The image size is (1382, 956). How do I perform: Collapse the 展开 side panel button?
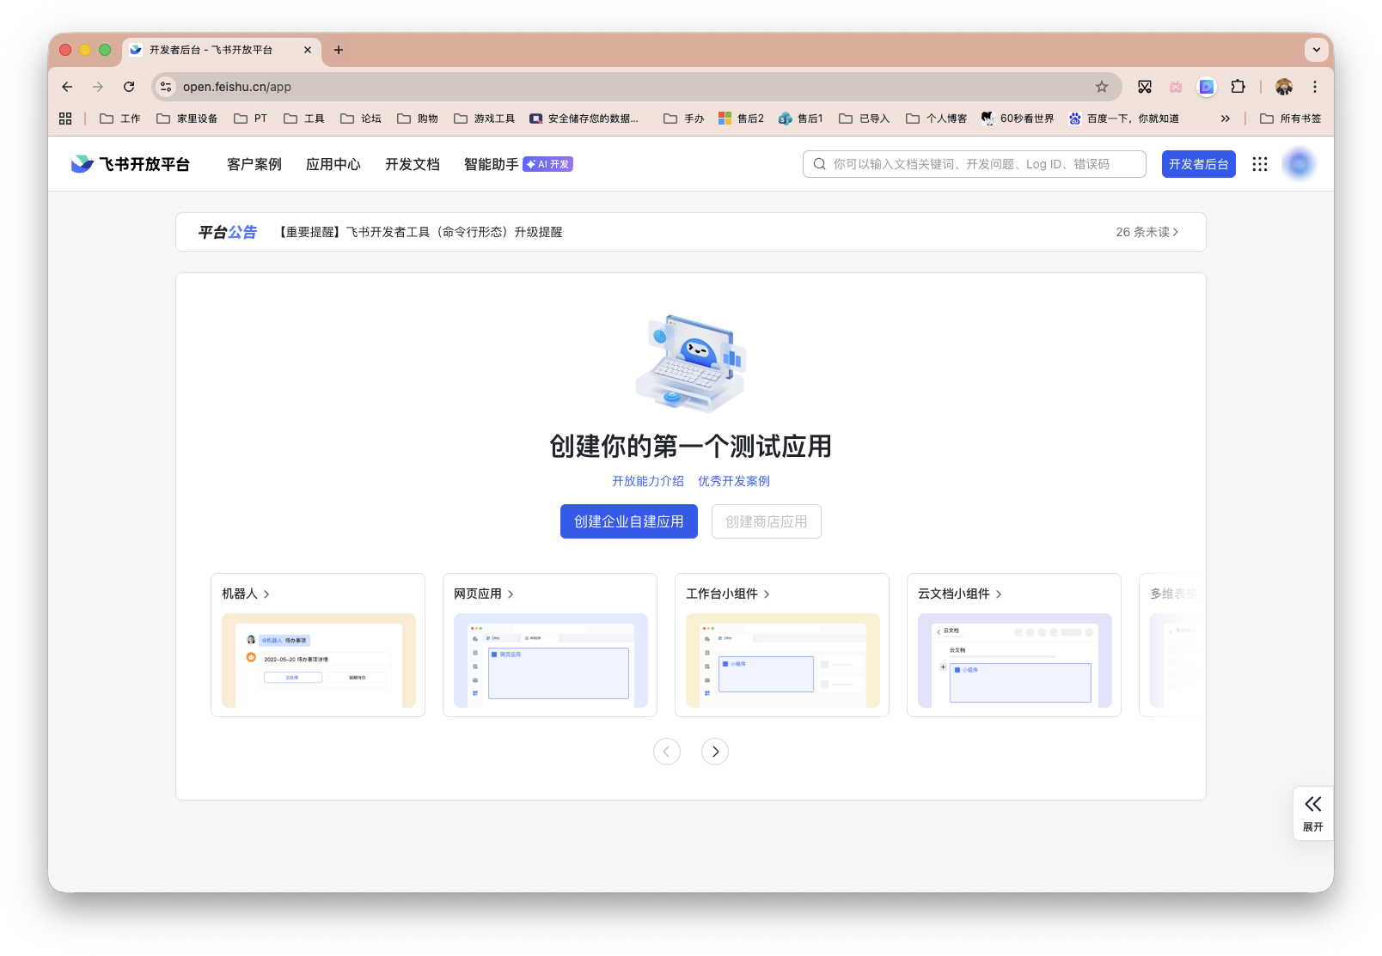pyautogui.click(x=1312, y=813)
